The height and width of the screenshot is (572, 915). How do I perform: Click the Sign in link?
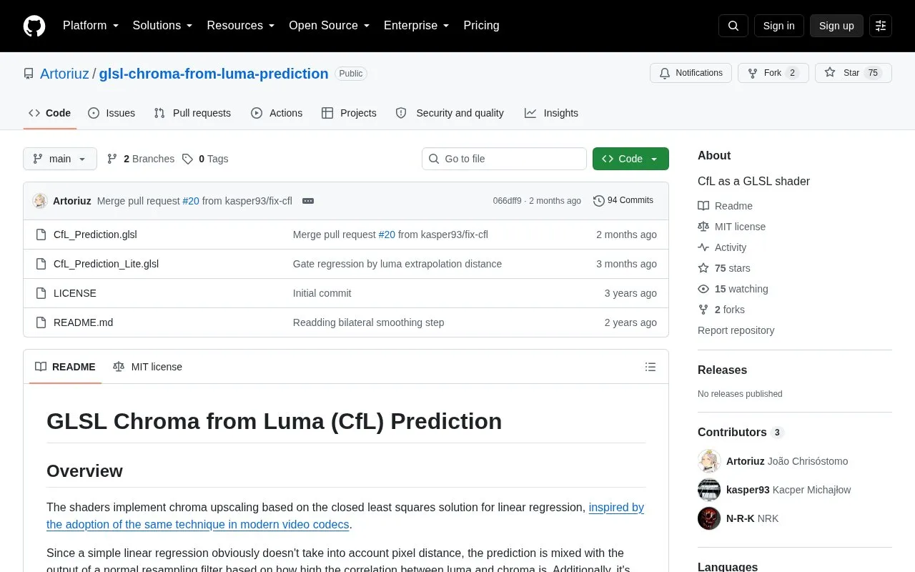coord(779,26)
